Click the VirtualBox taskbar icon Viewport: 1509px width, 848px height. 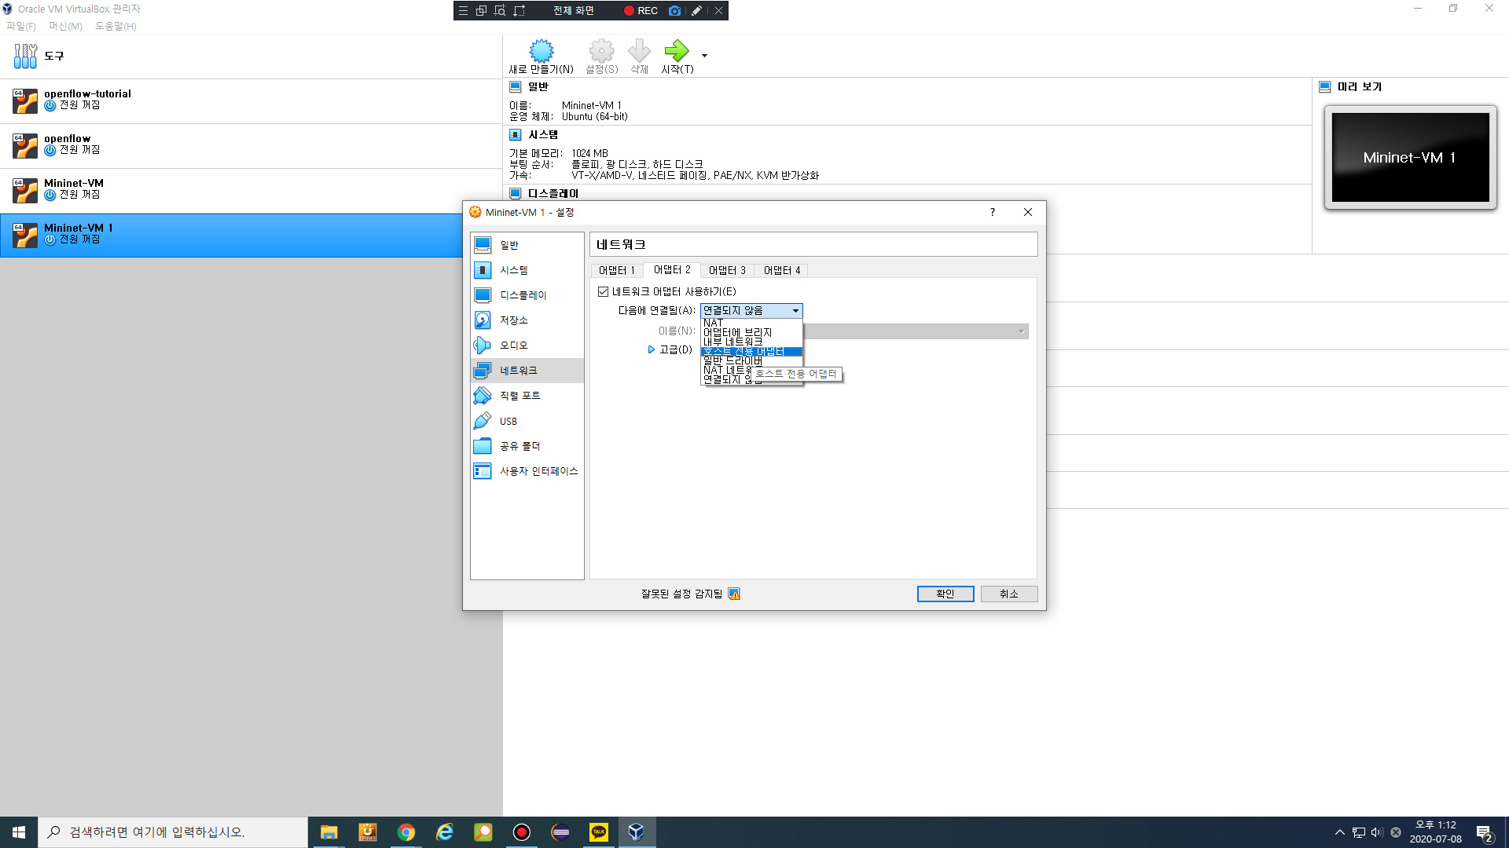point(637,832)
